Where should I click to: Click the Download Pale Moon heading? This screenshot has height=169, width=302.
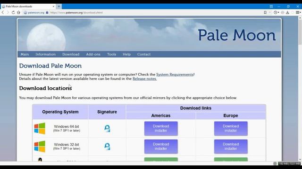[50, 66]
